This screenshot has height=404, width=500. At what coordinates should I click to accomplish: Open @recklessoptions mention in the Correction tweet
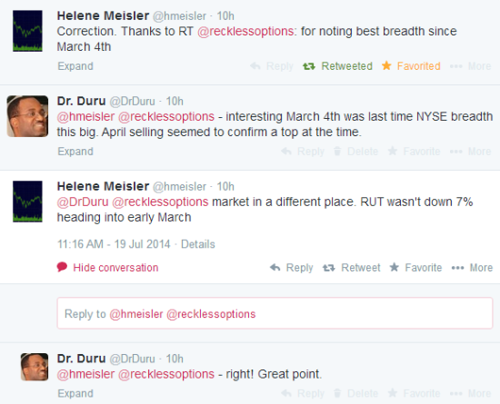pyautogui.click(x=245, y=31)
